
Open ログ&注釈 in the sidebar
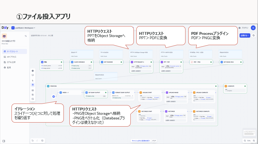click(x=15, y=62)
